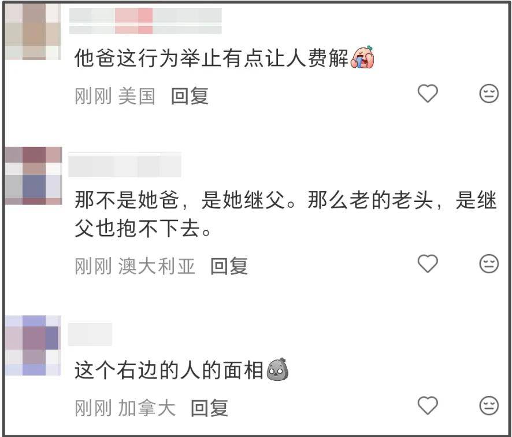Select comment text 这个右边的人的面相
512x437 pixels.
coord(169,370)
